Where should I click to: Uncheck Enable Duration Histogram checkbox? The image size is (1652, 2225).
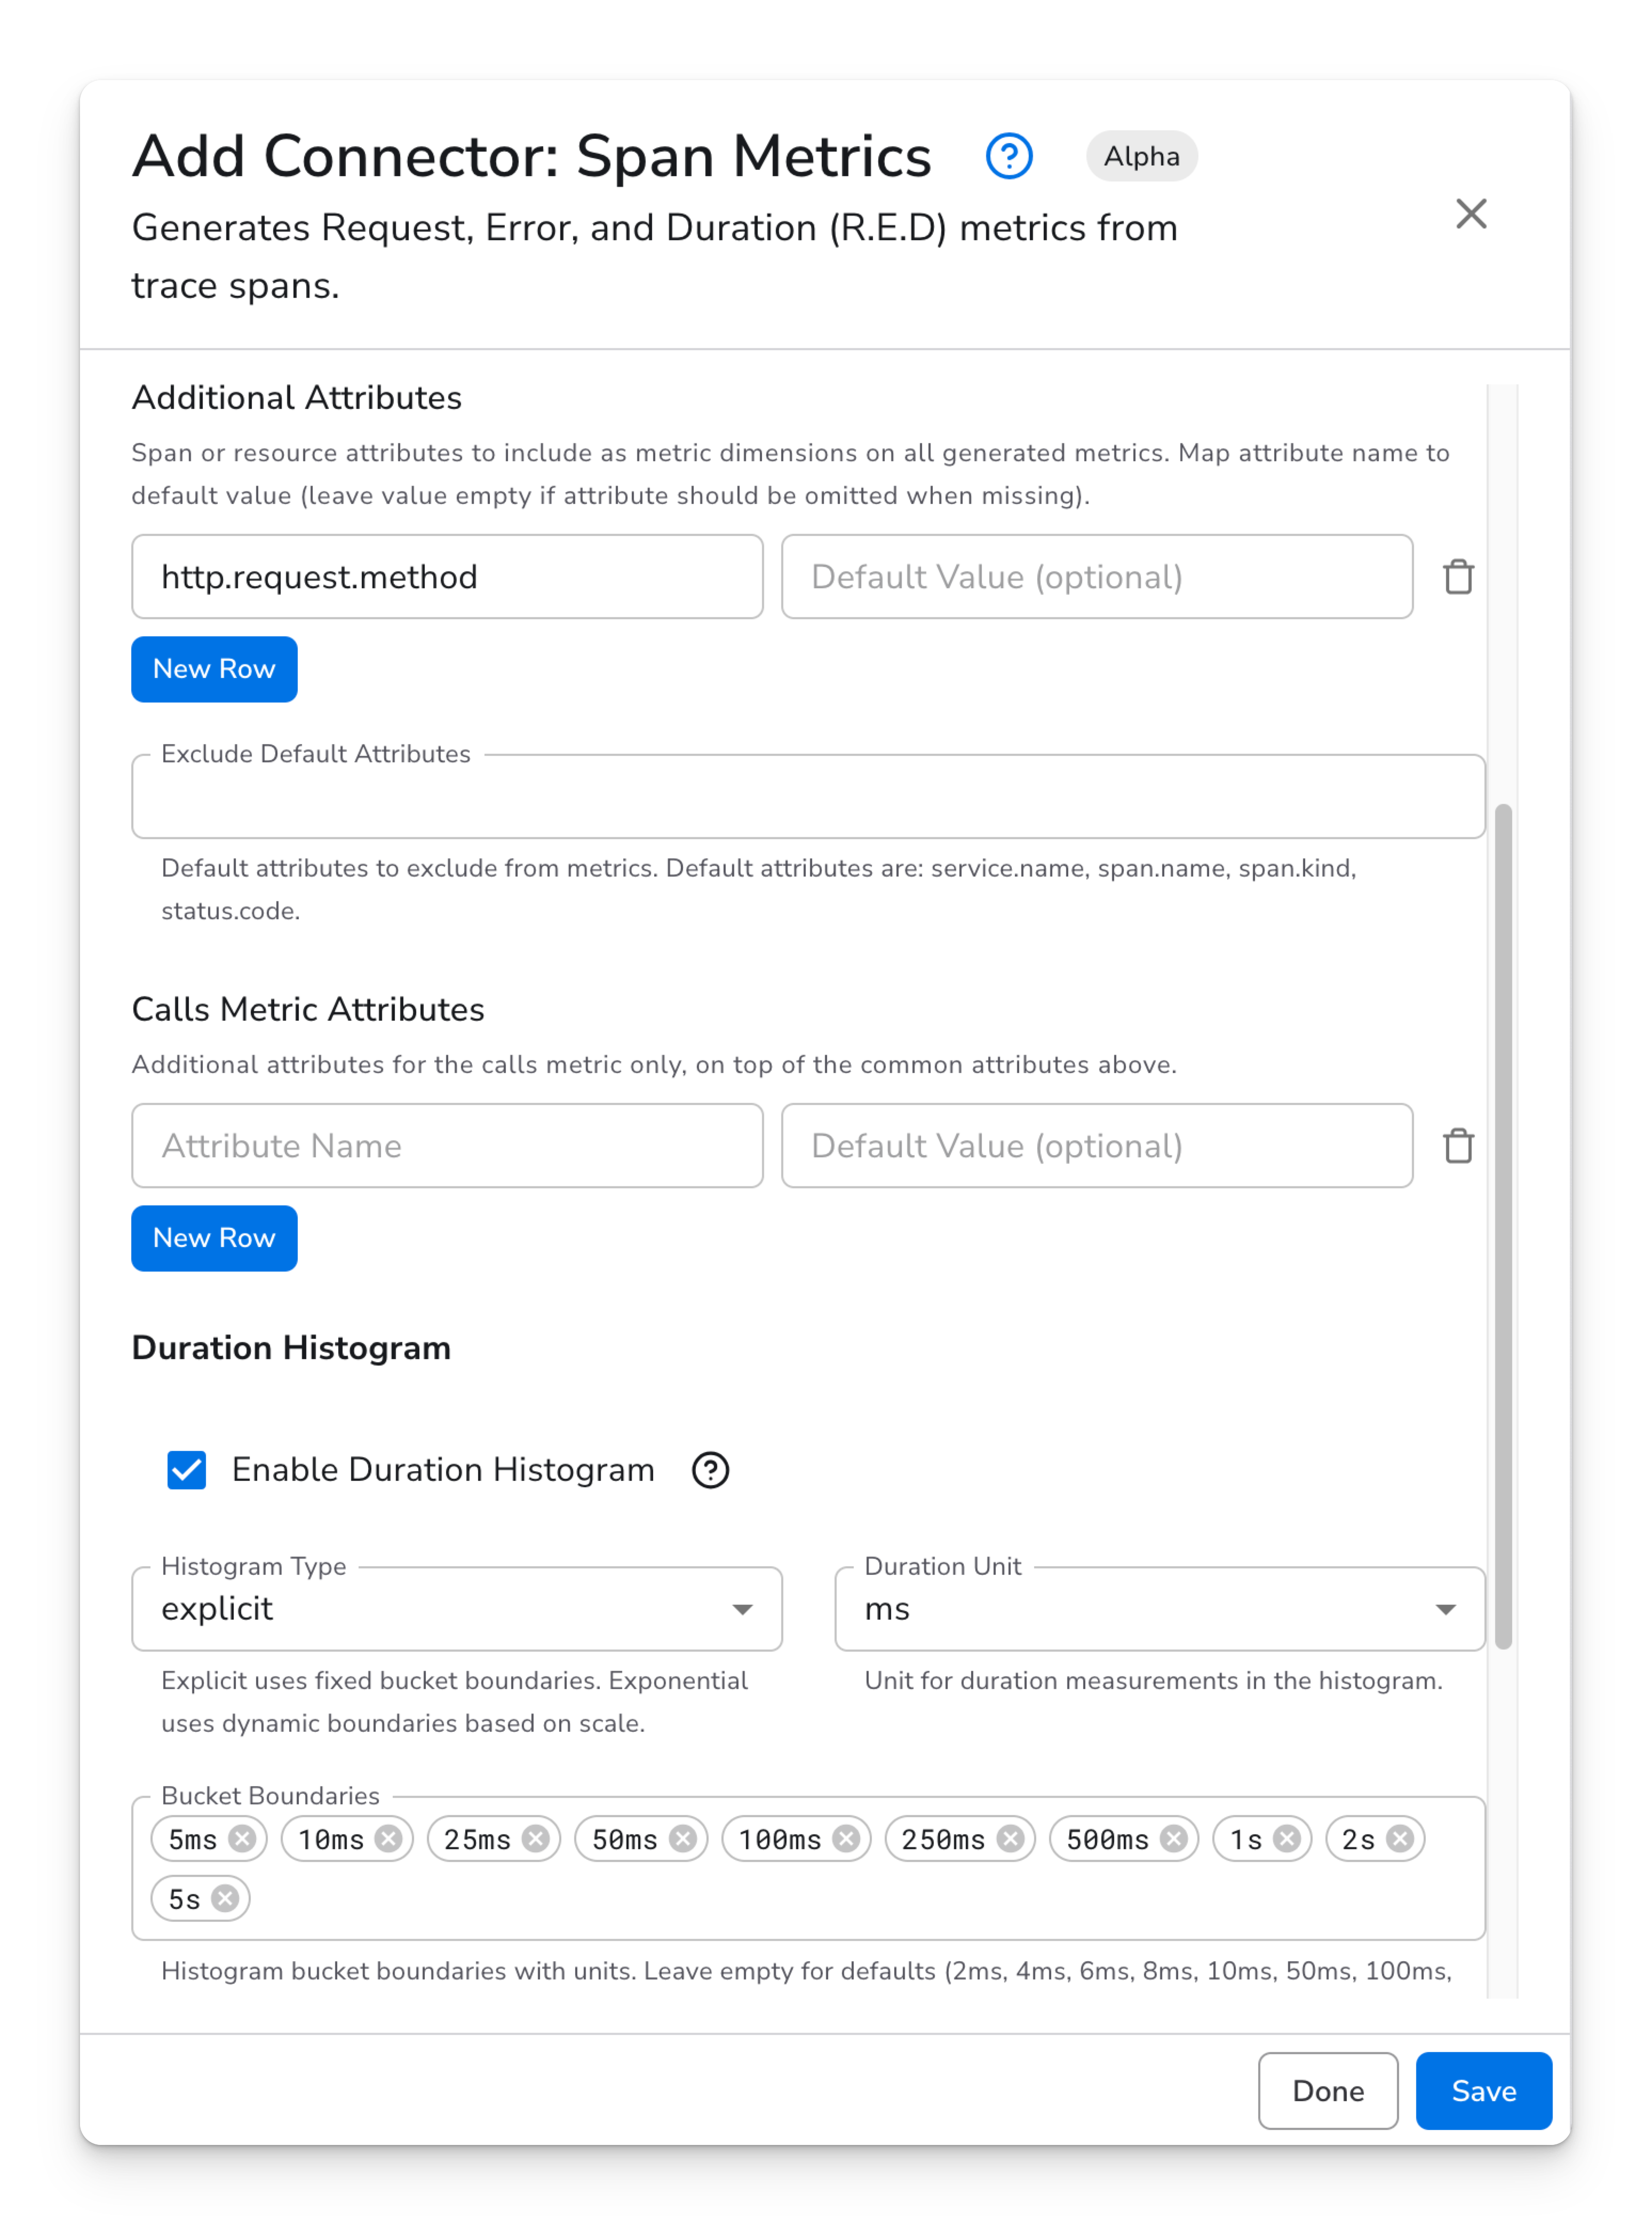[x=187, y=1470]
